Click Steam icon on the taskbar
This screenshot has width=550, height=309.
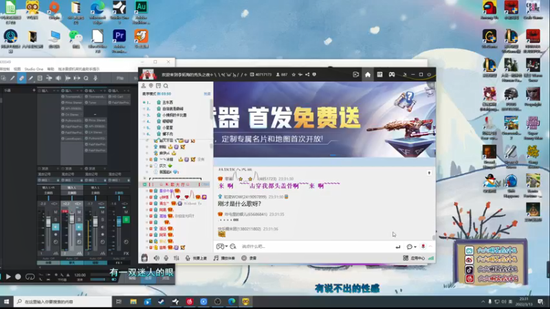(x=162, y=301)
